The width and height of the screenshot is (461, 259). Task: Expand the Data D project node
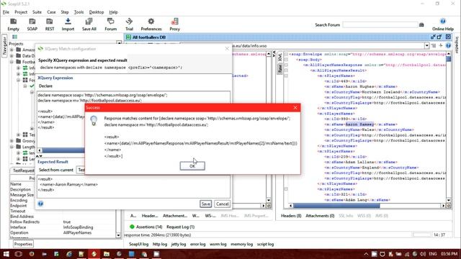point(12,56)
